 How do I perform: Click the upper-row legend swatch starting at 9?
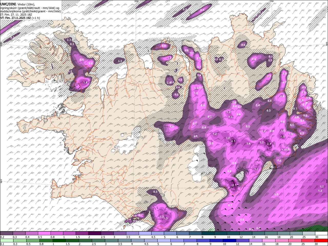(x=220, y=233)
